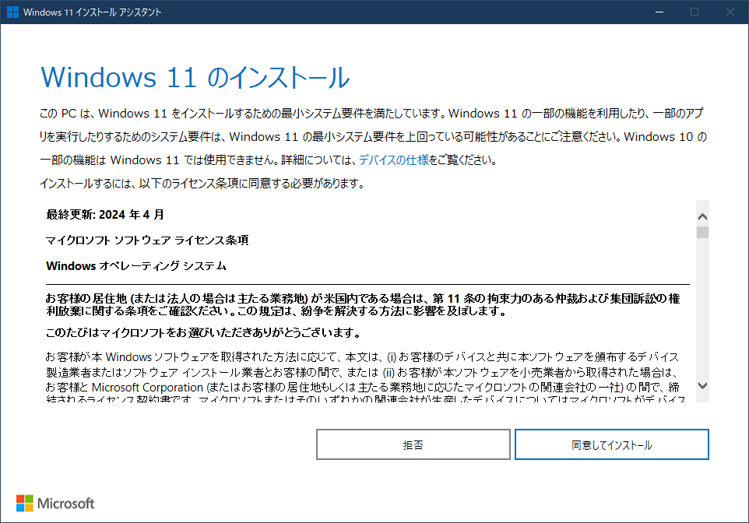The width and height of the screenshot is (749, 523).
Task: Click the line このたびはマイクロソフトをお選びいただきありがとうございます。
Action: [203, 332]
